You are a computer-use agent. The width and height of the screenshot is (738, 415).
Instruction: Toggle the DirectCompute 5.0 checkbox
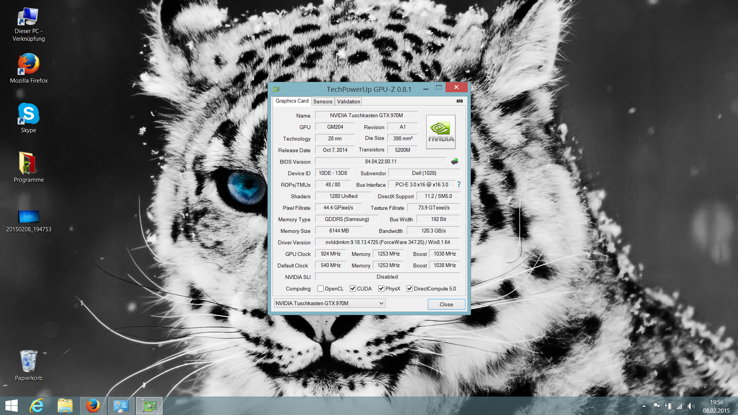[x=409, y=289]
